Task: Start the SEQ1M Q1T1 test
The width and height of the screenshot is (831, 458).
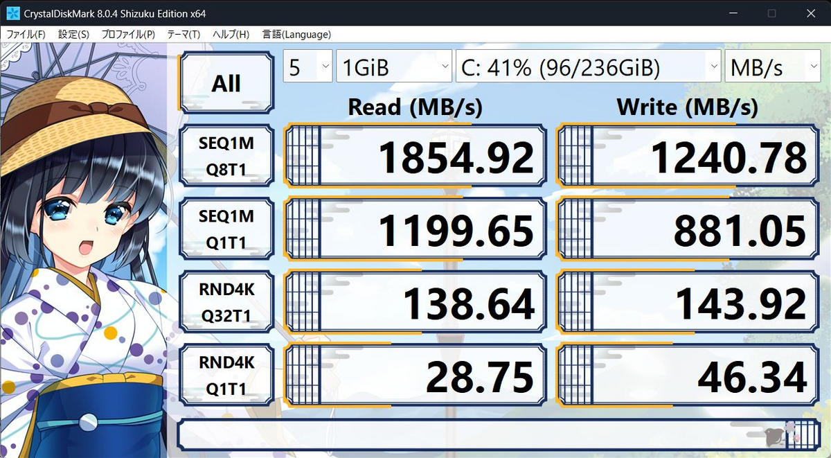Action: coord(226,230)
